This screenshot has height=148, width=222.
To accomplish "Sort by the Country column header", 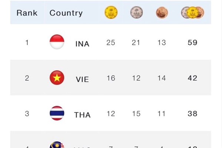I will point(65,13).
